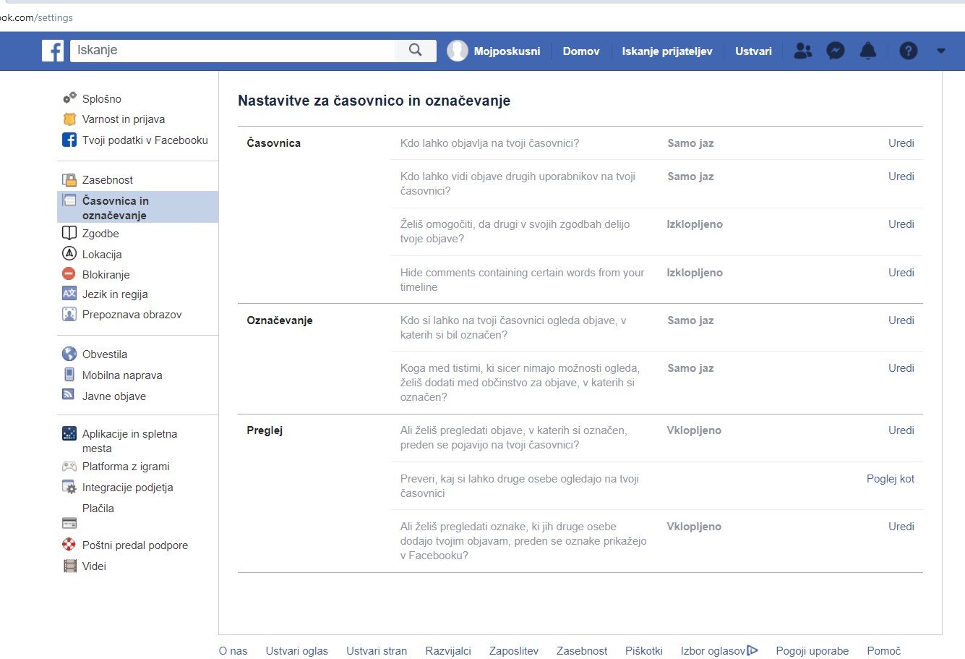Select Jezik in regija in the sidebar
This screenshot has height=659, width=965.
click(114, 294)
